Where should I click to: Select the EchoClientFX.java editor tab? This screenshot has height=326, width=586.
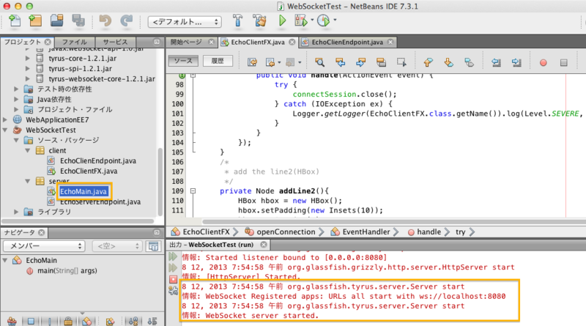258,42
